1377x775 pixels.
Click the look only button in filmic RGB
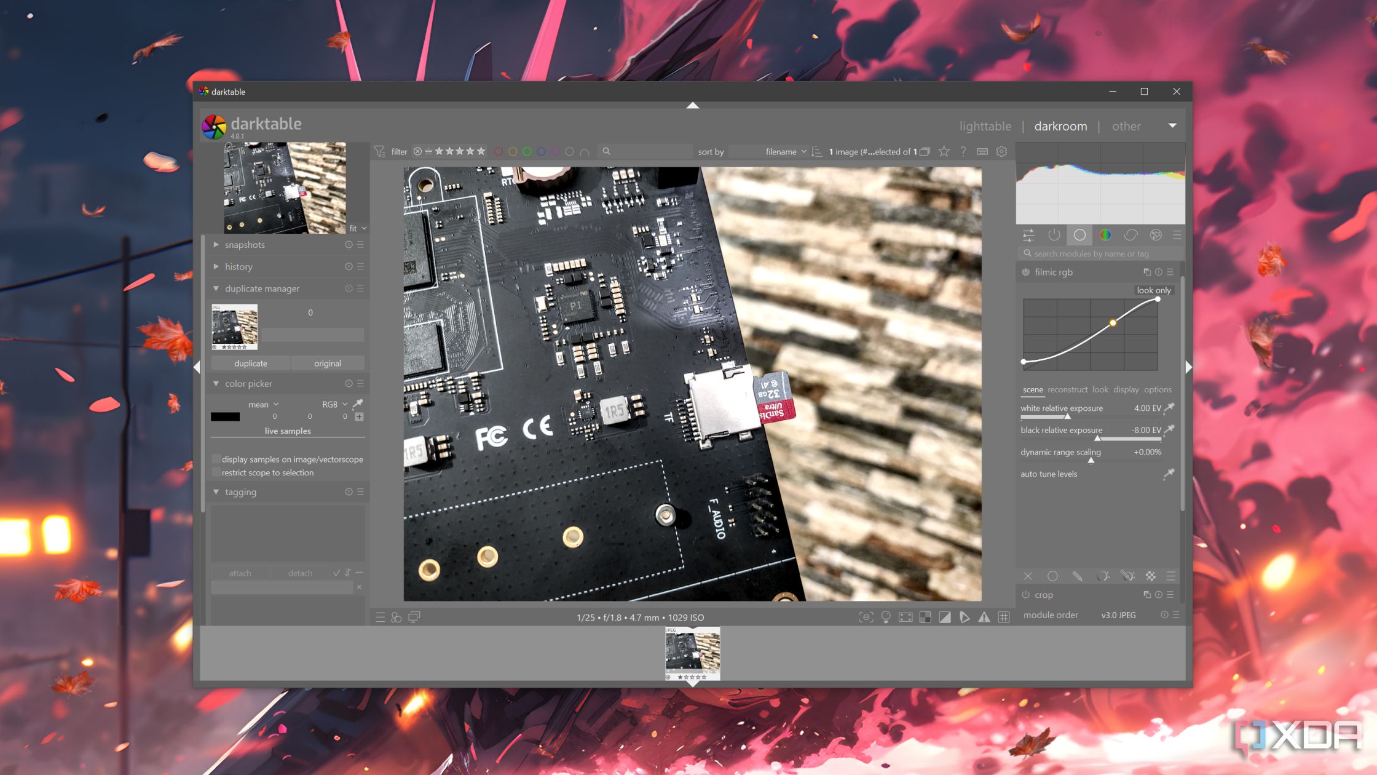1152,290
